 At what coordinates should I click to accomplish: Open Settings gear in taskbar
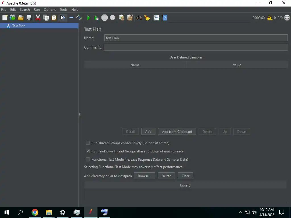pyautogui.click(x=63, y=212)
